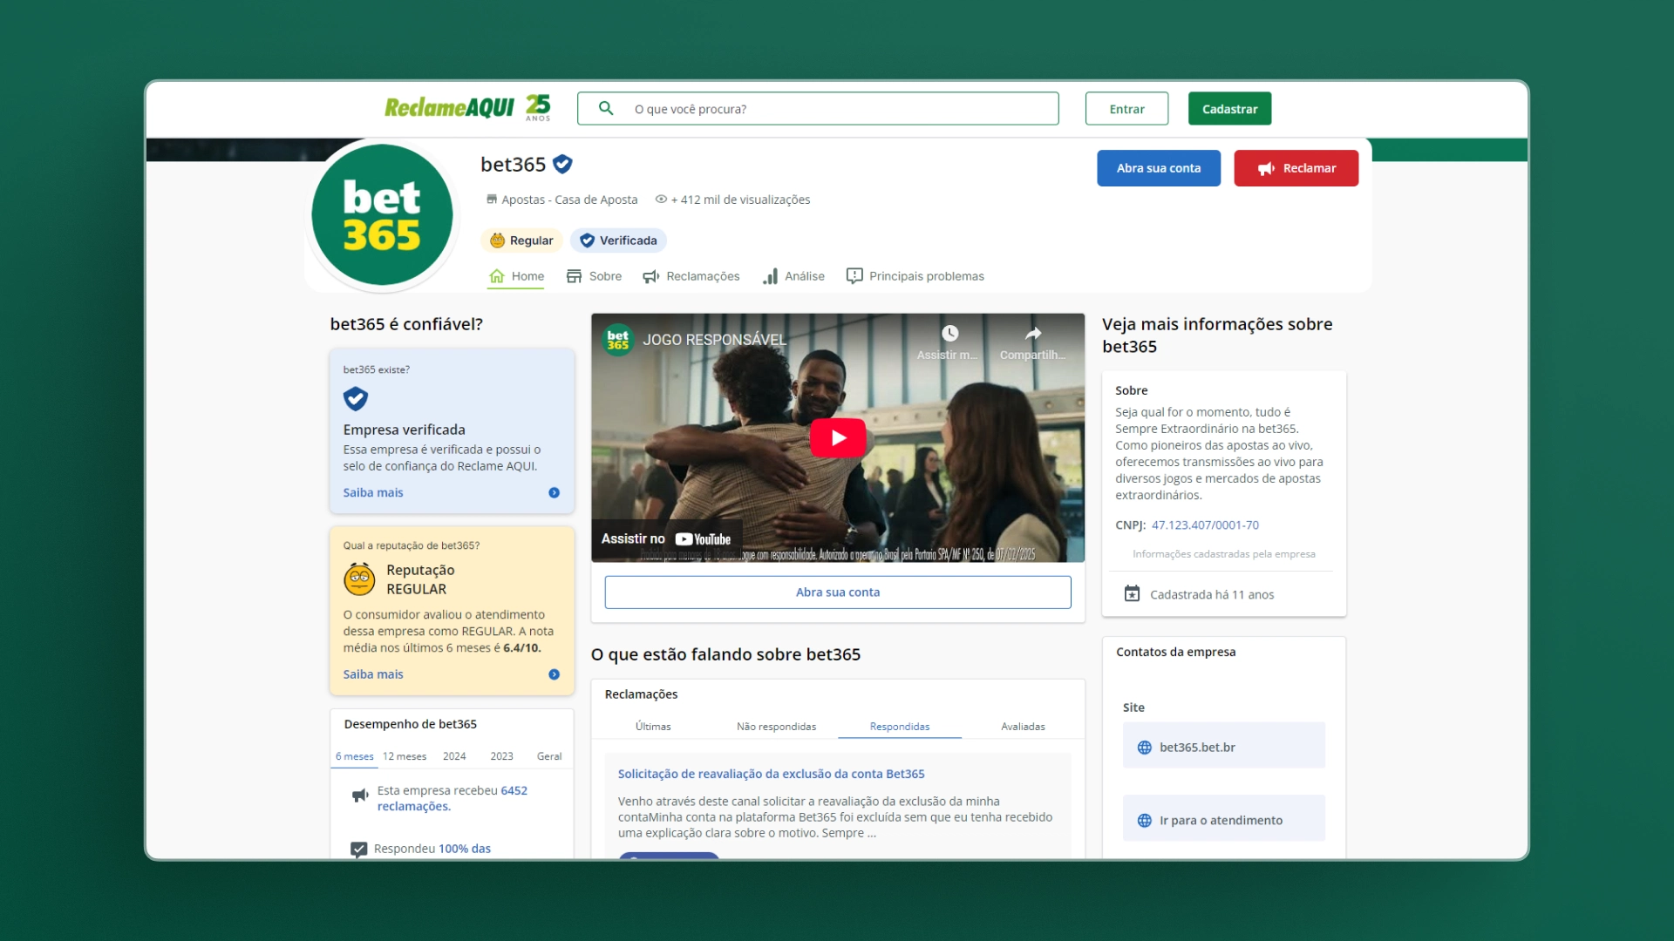The width and height of the screenshot is (1674, 941).
Task: Select the Avaliadas complaints tab
Action: (x=1023, y=727)
